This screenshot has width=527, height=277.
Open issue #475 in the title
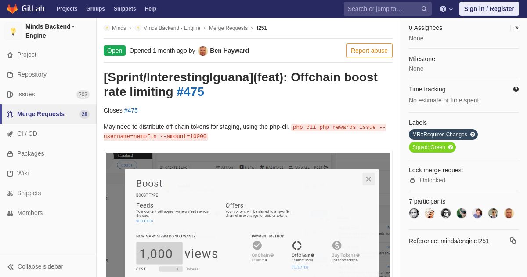[190, 91]
